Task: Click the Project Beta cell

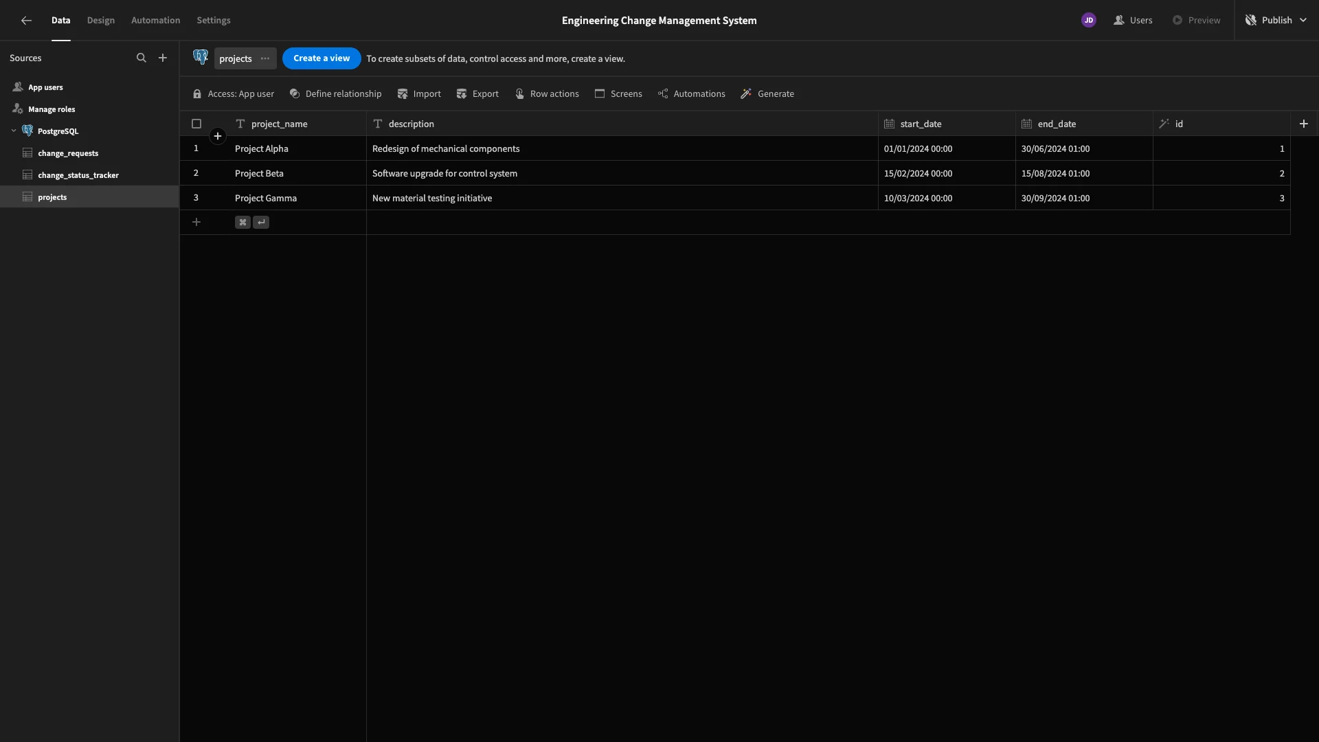Action: coord(297,173)
